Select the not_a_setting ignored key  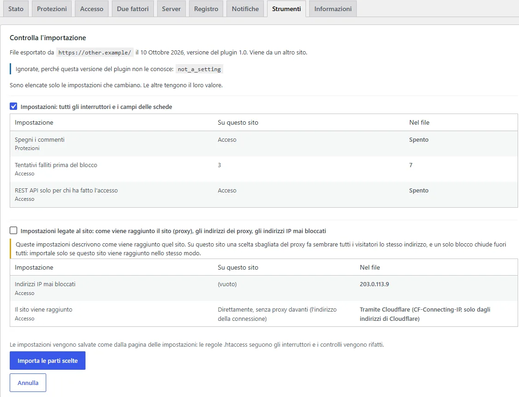point(199,69)
